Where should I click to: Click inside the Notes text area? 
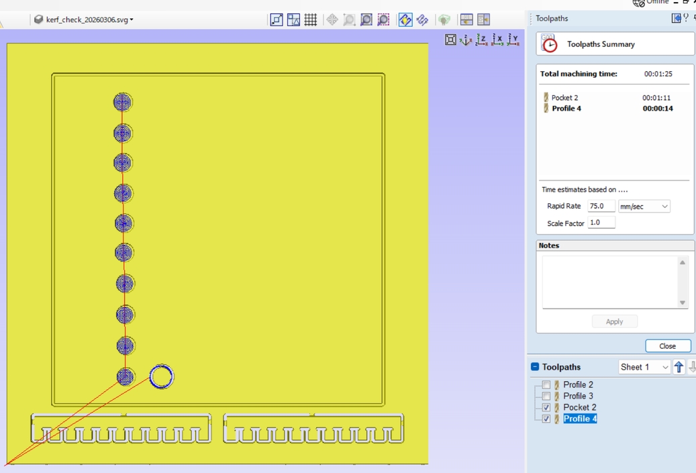(610, 282)
